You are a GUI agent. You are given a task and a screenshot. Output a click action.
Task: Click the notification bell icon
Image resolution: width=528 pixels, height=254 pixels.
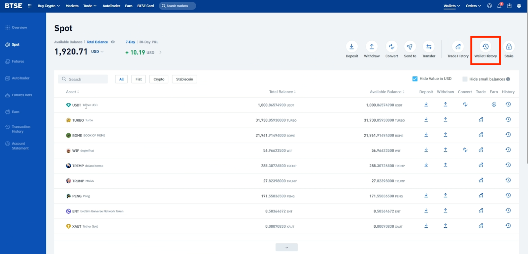click(499, 6)
